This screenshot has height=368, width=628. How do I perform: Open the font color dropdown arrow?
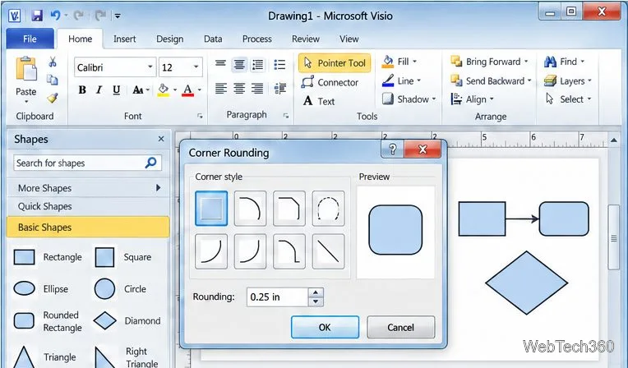coord(200,90)
